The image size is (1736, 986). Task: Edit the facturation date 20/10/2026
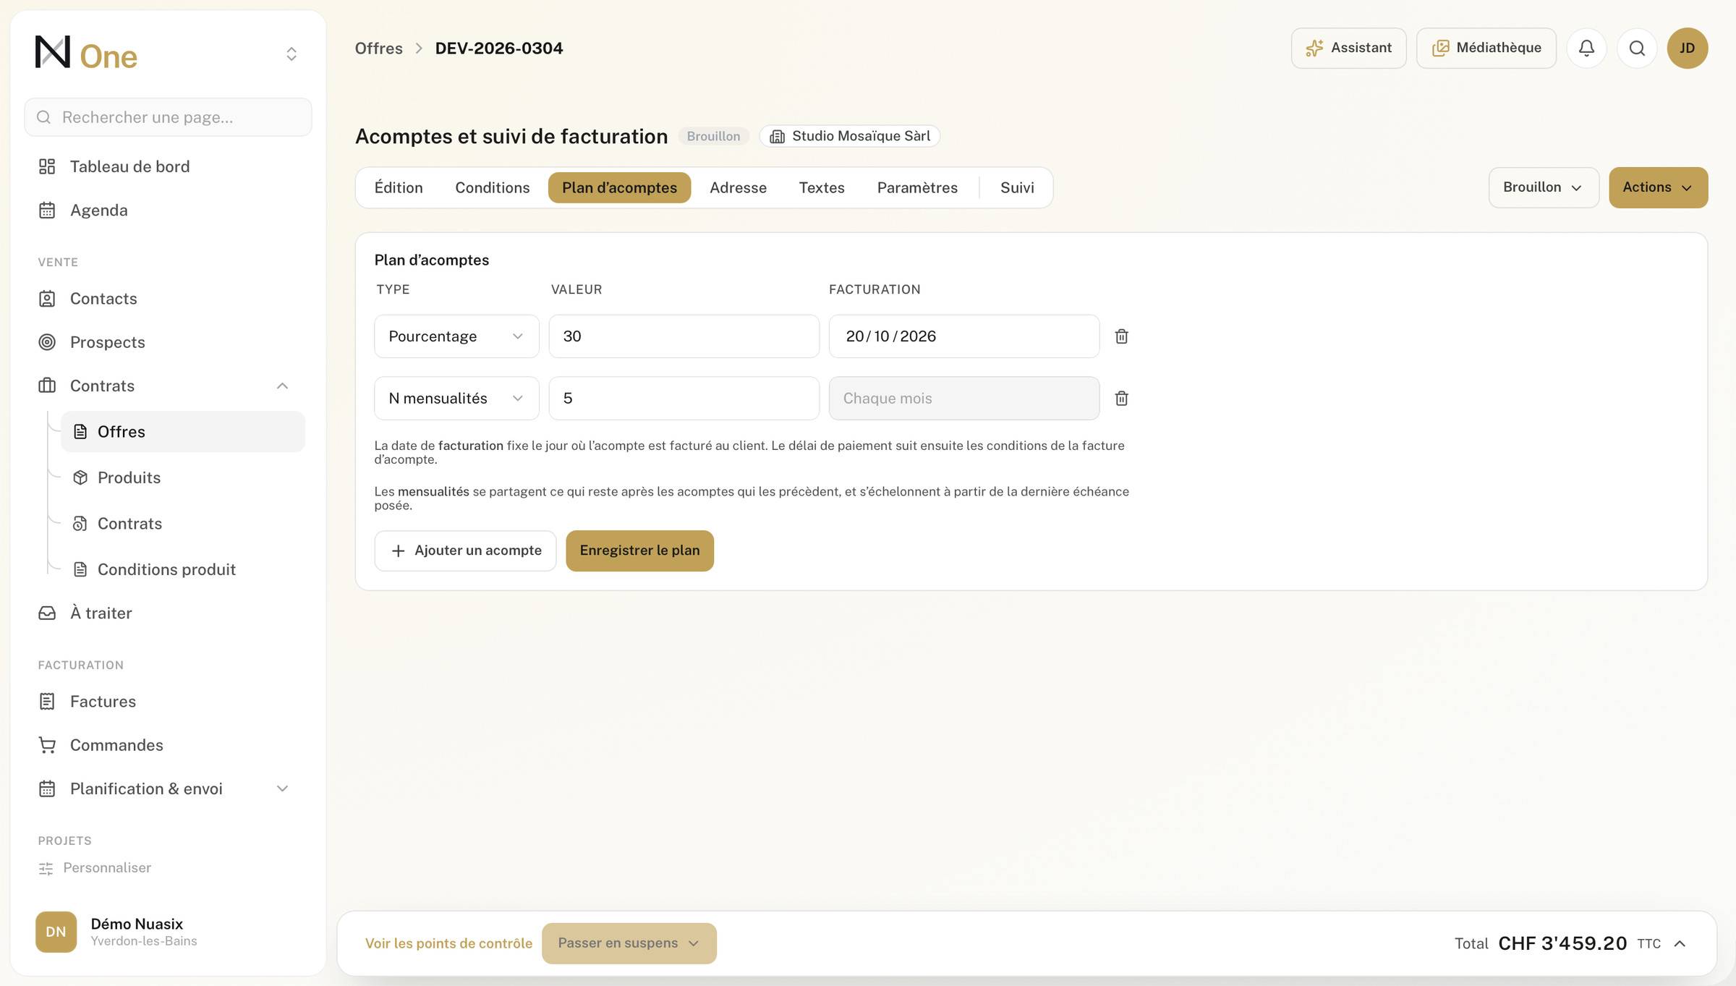(964, 336)
